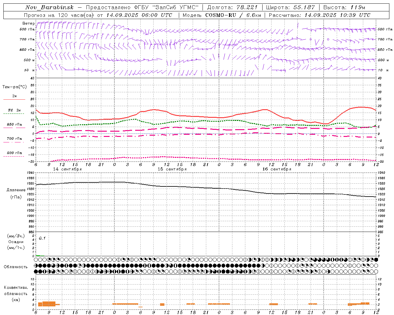Viewport: 394px width, 315px height.
Task: Click the dashed line sample under Td 2м legend
Action: (14, 114)
